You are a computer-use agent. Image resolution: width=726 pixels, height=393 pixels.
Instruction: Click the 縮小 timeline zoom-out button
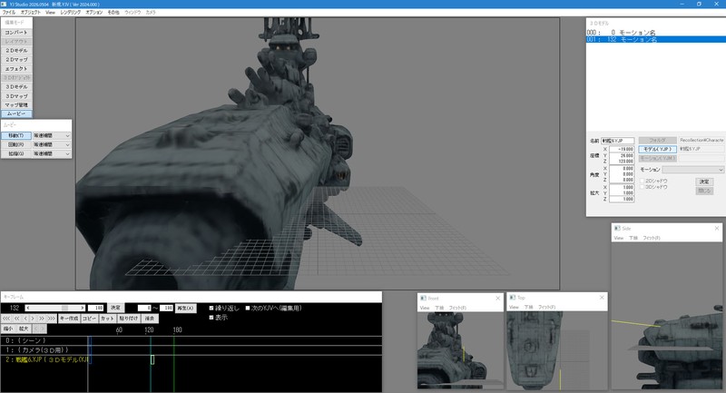(8, 329)
